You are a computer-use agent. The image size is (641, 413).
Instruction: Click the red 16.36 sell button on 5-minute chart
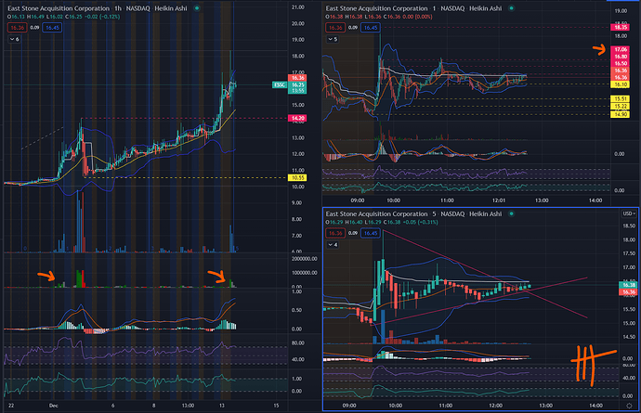click(335, 233)
